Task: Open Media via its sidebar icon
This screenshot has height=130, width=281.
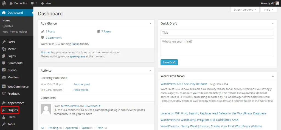Action: [x=4, y=49]
